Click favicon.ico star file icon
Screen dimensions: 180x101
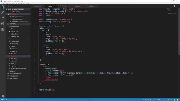(9, 31)
